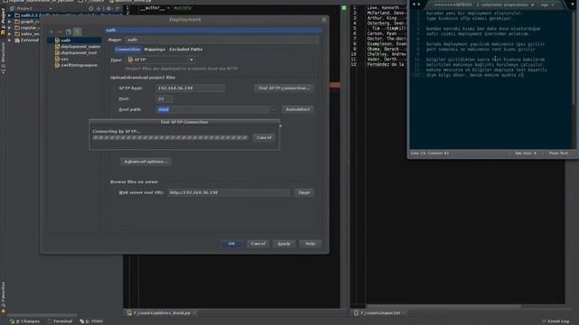The image size is (579, 325).
Task: Click the Autodetect button
Action: click(298, 109)
